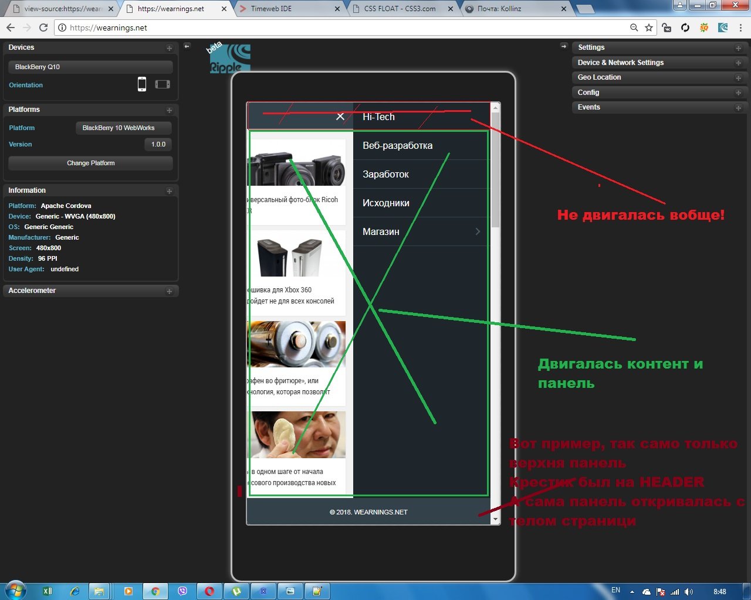Viewport: 751px width, 600px height.
Task: Collapse right panels with arrow icon
Action: 564,46
